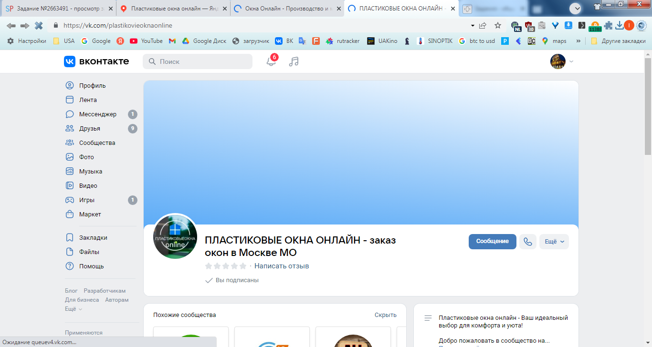Switch to the Задание №2663491 tab
This screenshot has width=652, height=347.
coord(58,9)
